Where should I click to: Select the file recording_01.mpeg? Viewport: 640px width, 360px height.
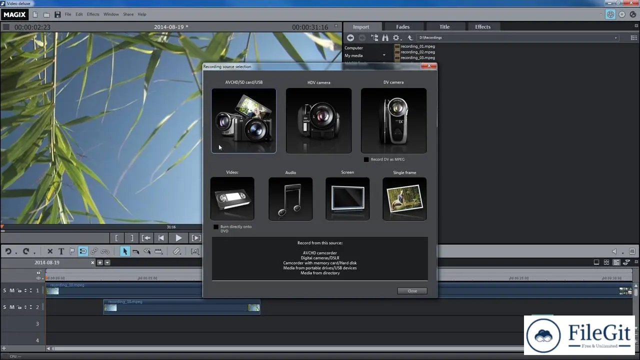417,46
